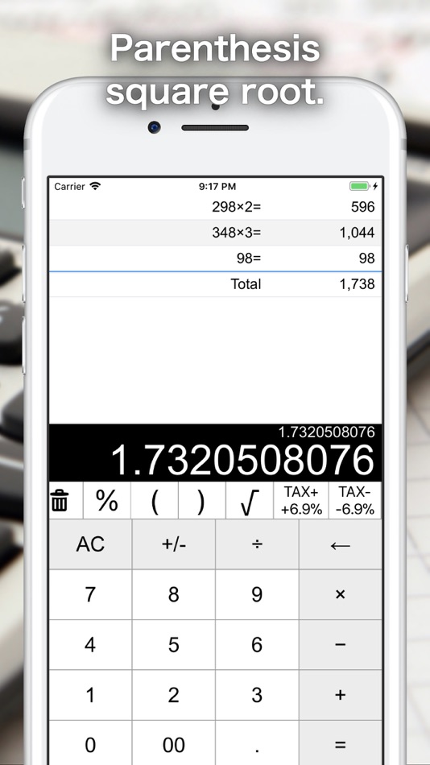
Task: Tap the 1,738 total value
Action: (x=358, y=284)
